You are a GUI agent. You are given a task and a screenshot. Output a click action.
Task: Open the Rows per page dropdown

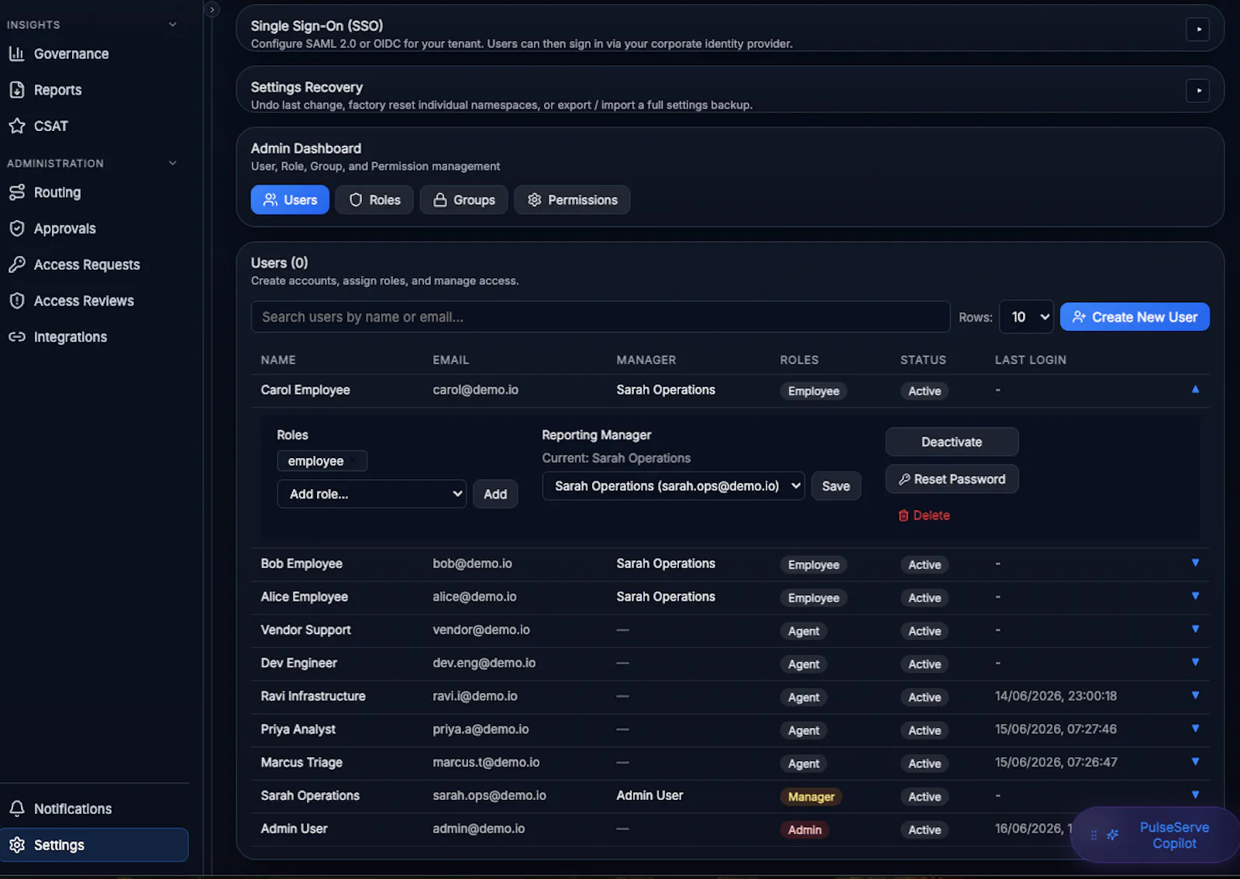(x=1026, y=317)
